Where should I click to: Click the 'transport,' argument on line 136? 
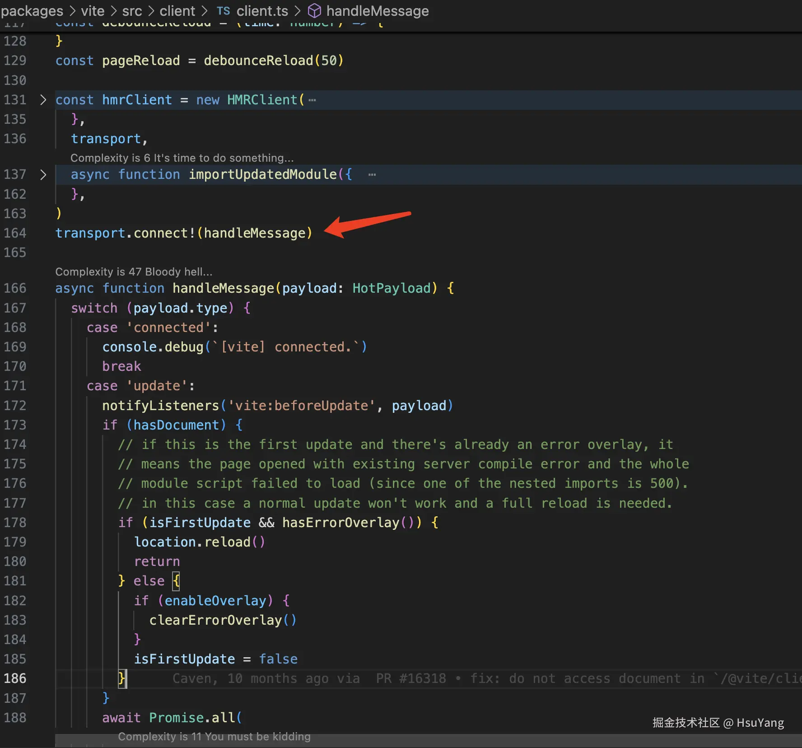[109, 139]
